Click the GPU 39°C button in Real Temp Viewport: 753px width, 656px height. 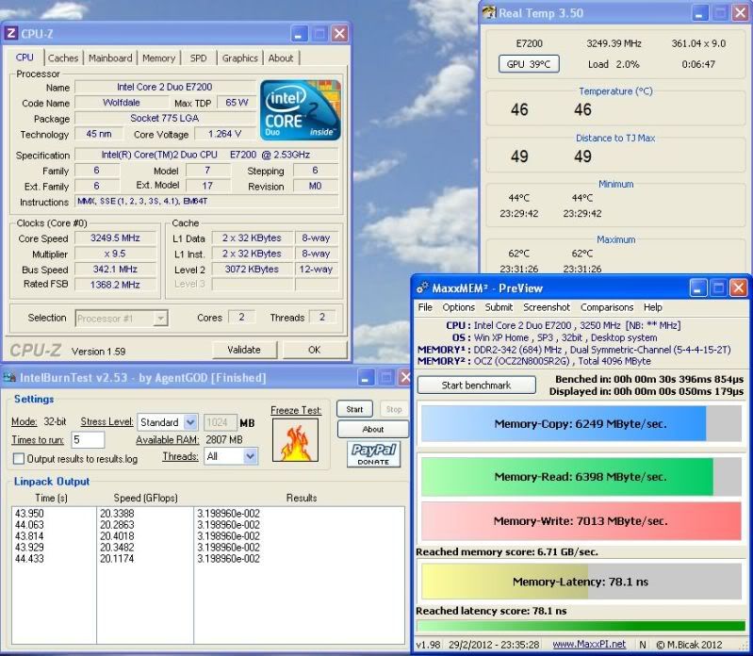click(529, 64)
